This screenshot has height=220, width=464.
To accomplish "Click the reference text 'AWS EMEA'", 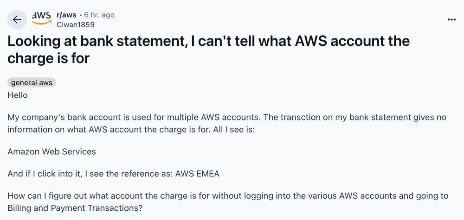I will click(x=197, y=174).
